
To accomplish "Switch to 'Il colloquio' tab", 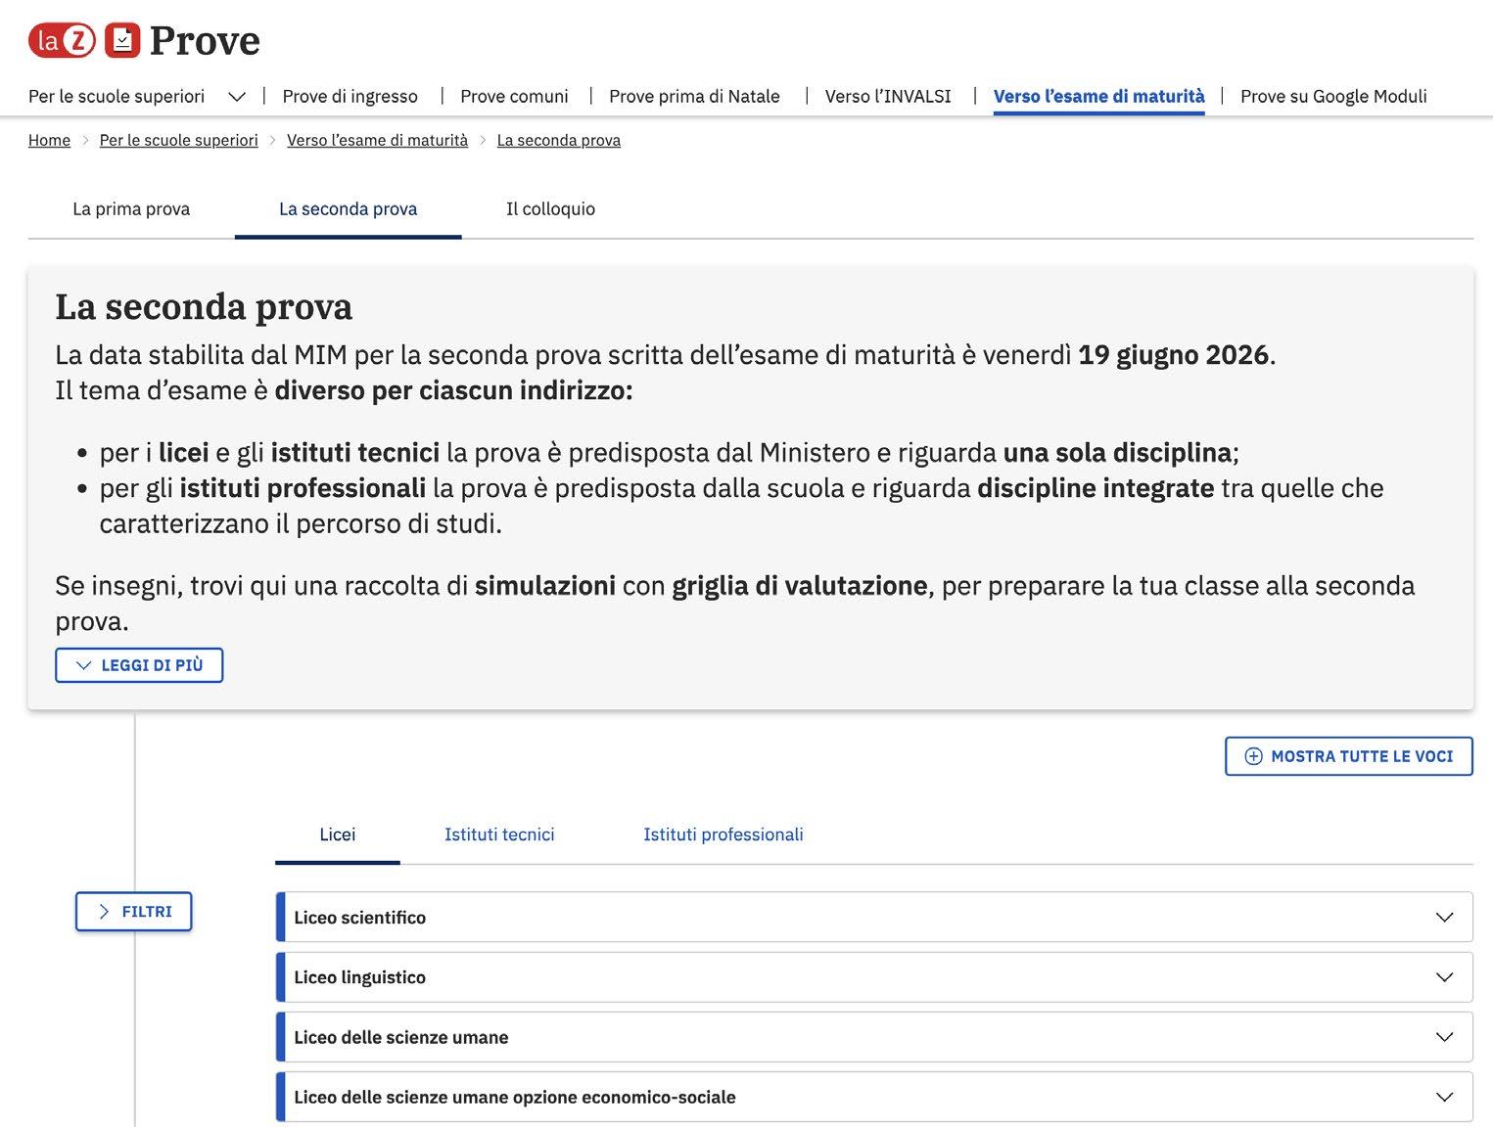I will 550,208.
